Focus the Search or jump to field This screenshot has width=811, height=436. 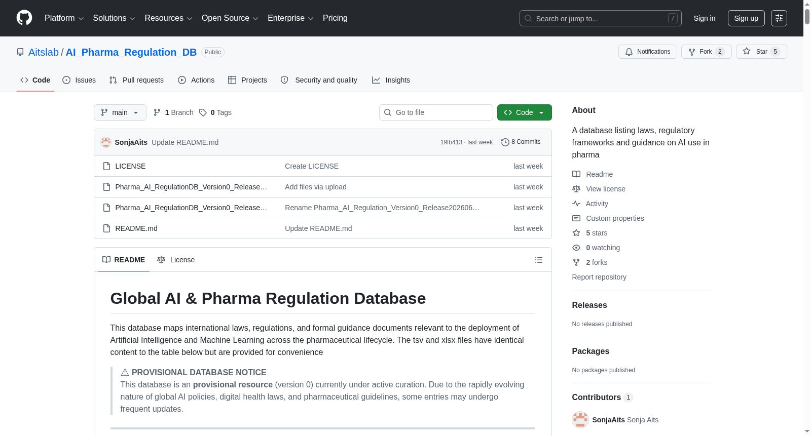coord(601,18)
